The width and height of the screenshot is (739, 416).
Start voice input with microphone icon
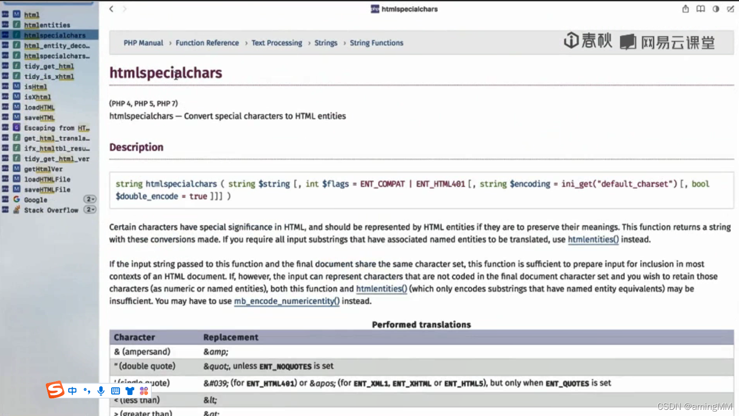(101, 391)
